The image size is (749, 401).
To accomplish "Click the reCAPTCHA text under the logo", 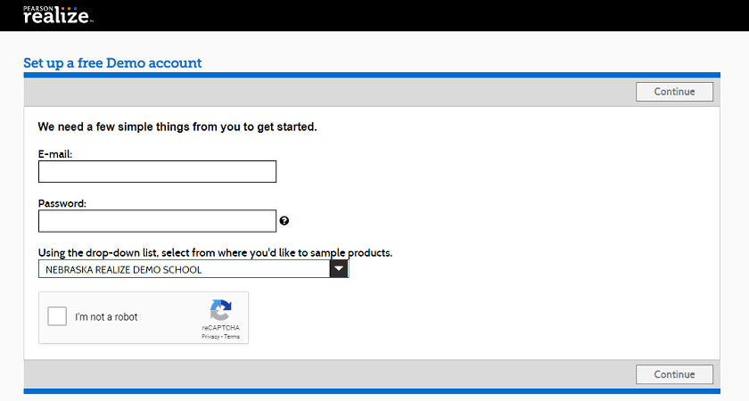I will point(220,328).
